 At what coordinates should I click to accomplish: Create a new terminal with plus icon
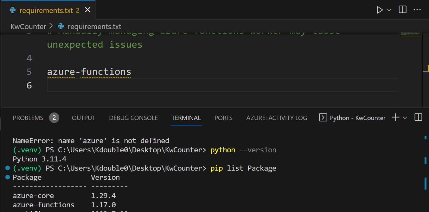coord(395,118)
